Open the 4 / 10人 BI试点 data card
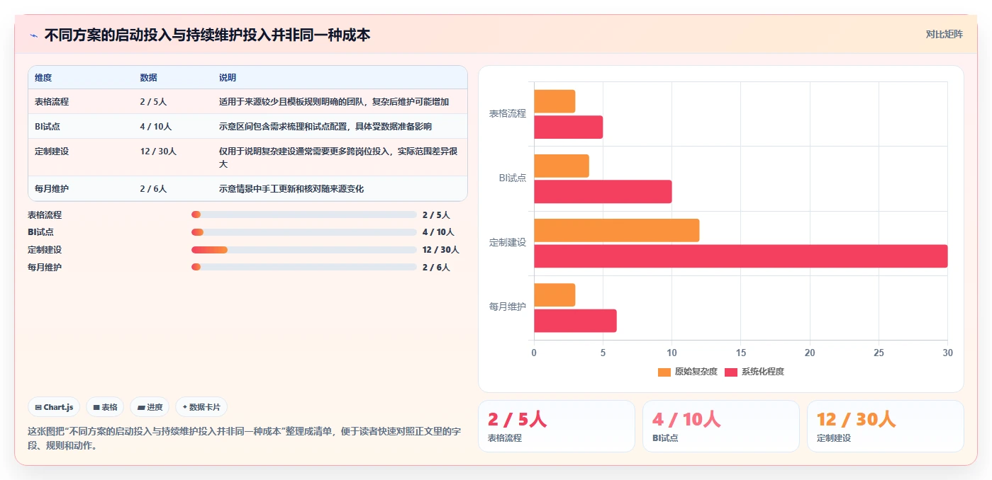 click(721, 426)
